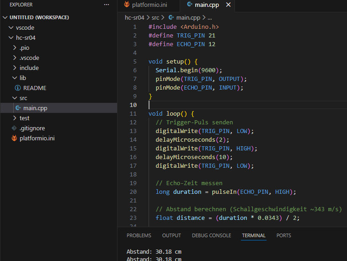Collapse the src folder
Image resolution: width=347 pixels, height=261 pixels.
[x=15, y=98]
